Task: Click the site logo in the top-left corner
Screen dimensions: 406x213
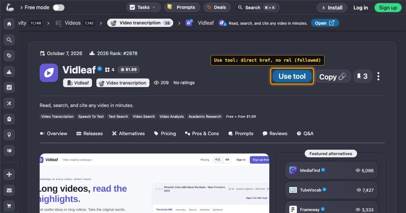Action: click(10, 8)
